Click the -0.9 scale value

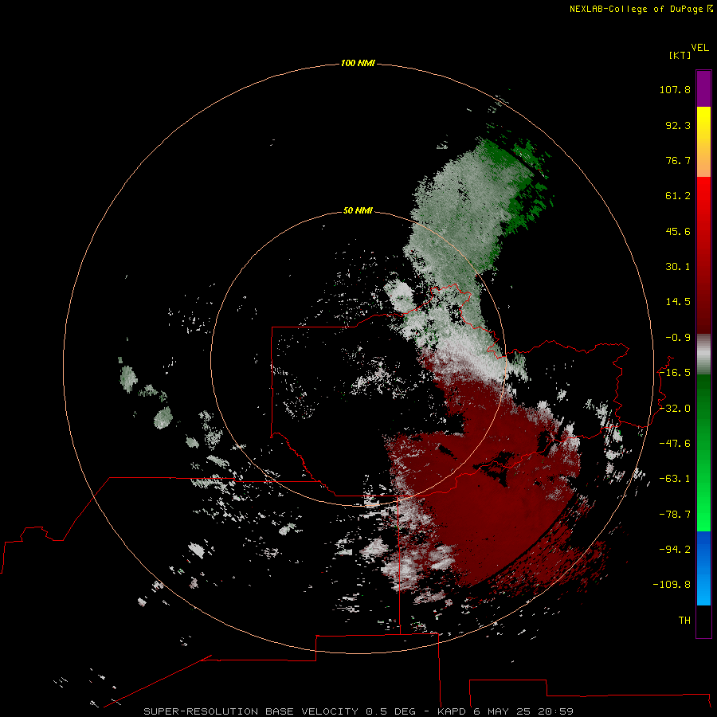(x=678, y=338)
